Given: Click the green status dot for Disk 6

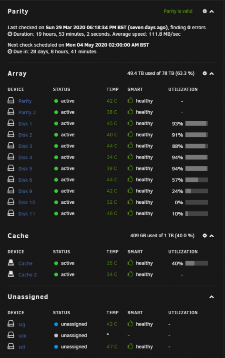Looking at the screenshot, I should click(x=56, y=179).
